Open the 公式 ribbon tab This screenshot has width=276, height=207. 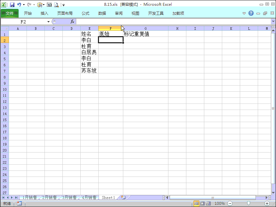pos(85,13)
